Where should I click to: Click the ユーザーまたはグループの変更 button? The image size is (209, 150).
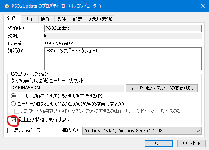click(162, 88)
